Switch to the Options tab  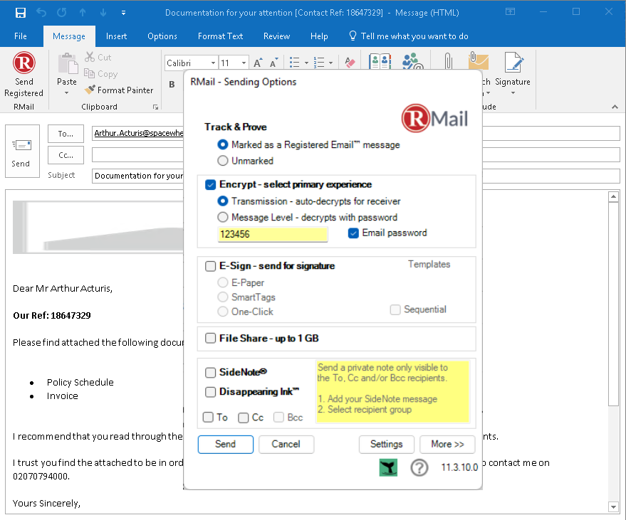click(162, 36)
